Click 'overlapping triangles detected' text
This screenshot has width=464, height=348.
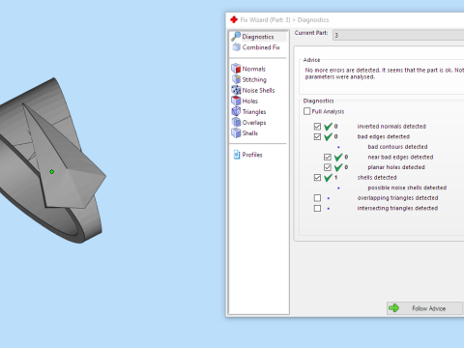click(398, 198)
